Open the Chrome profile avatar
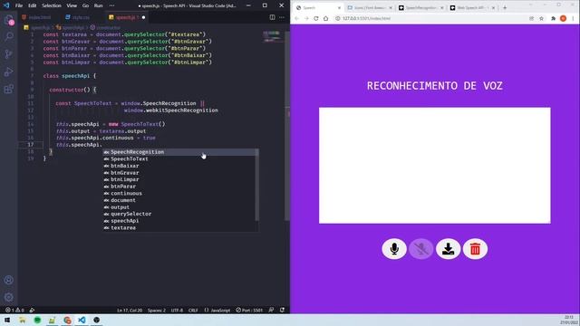This screenshot has height=326, width=580. click(563, 18)
